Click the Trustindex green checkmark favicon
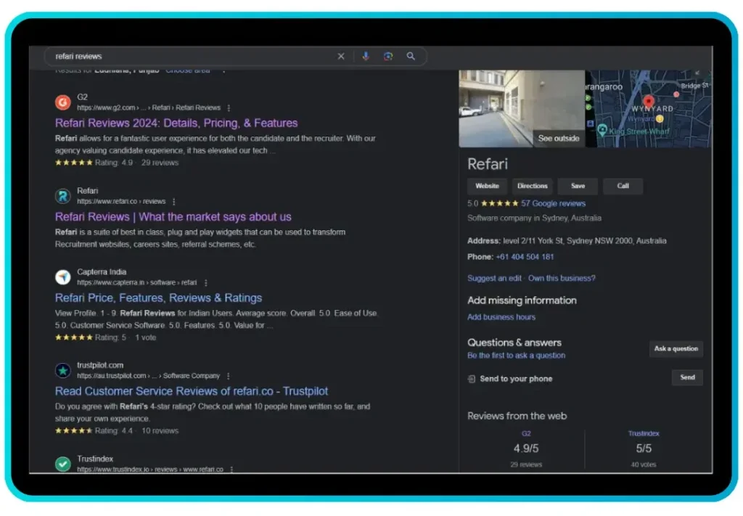The image size is (743, 516). (x=62, y=464)
